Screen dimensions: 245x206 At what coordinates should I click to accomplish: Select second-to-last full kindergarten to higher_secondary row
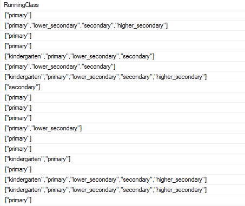pos(123,180)
